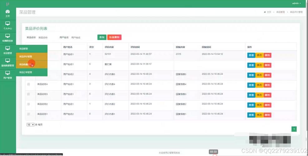308x156 pixels.
Task: Click the timestamp 2022-03-14 11:40:57
Action: [141, 54]
